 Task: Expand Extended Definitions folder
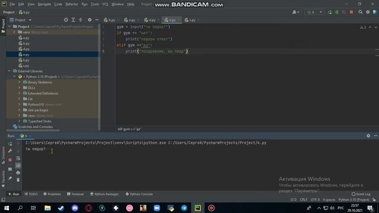click(x=20, y=93)
